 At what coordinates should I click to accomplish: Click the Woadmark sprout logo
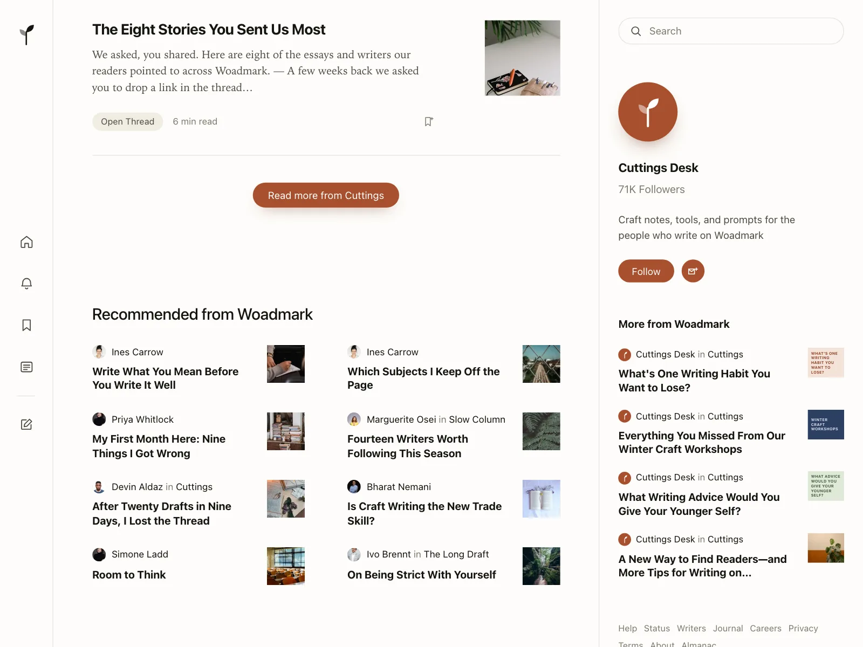click(x=26, y=35)
